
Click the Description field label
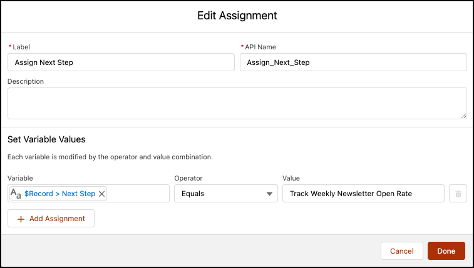26,81
